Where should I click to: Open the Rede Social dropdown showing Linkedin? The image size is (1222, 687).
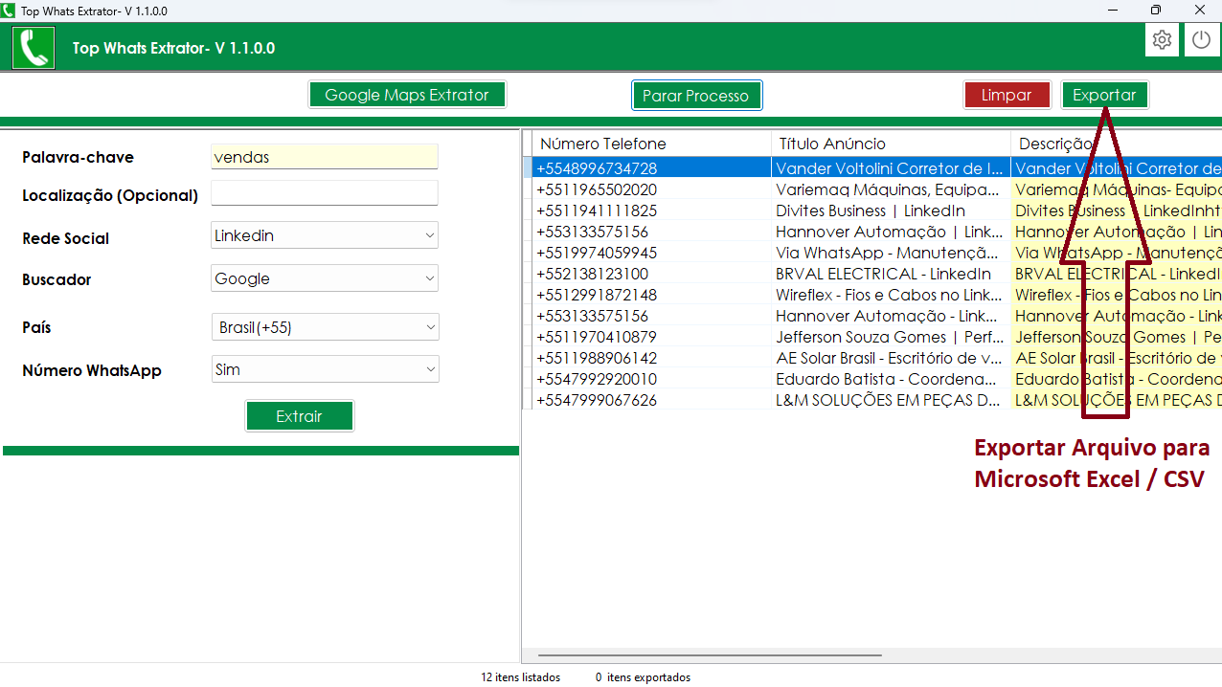[x=325, y=235]
